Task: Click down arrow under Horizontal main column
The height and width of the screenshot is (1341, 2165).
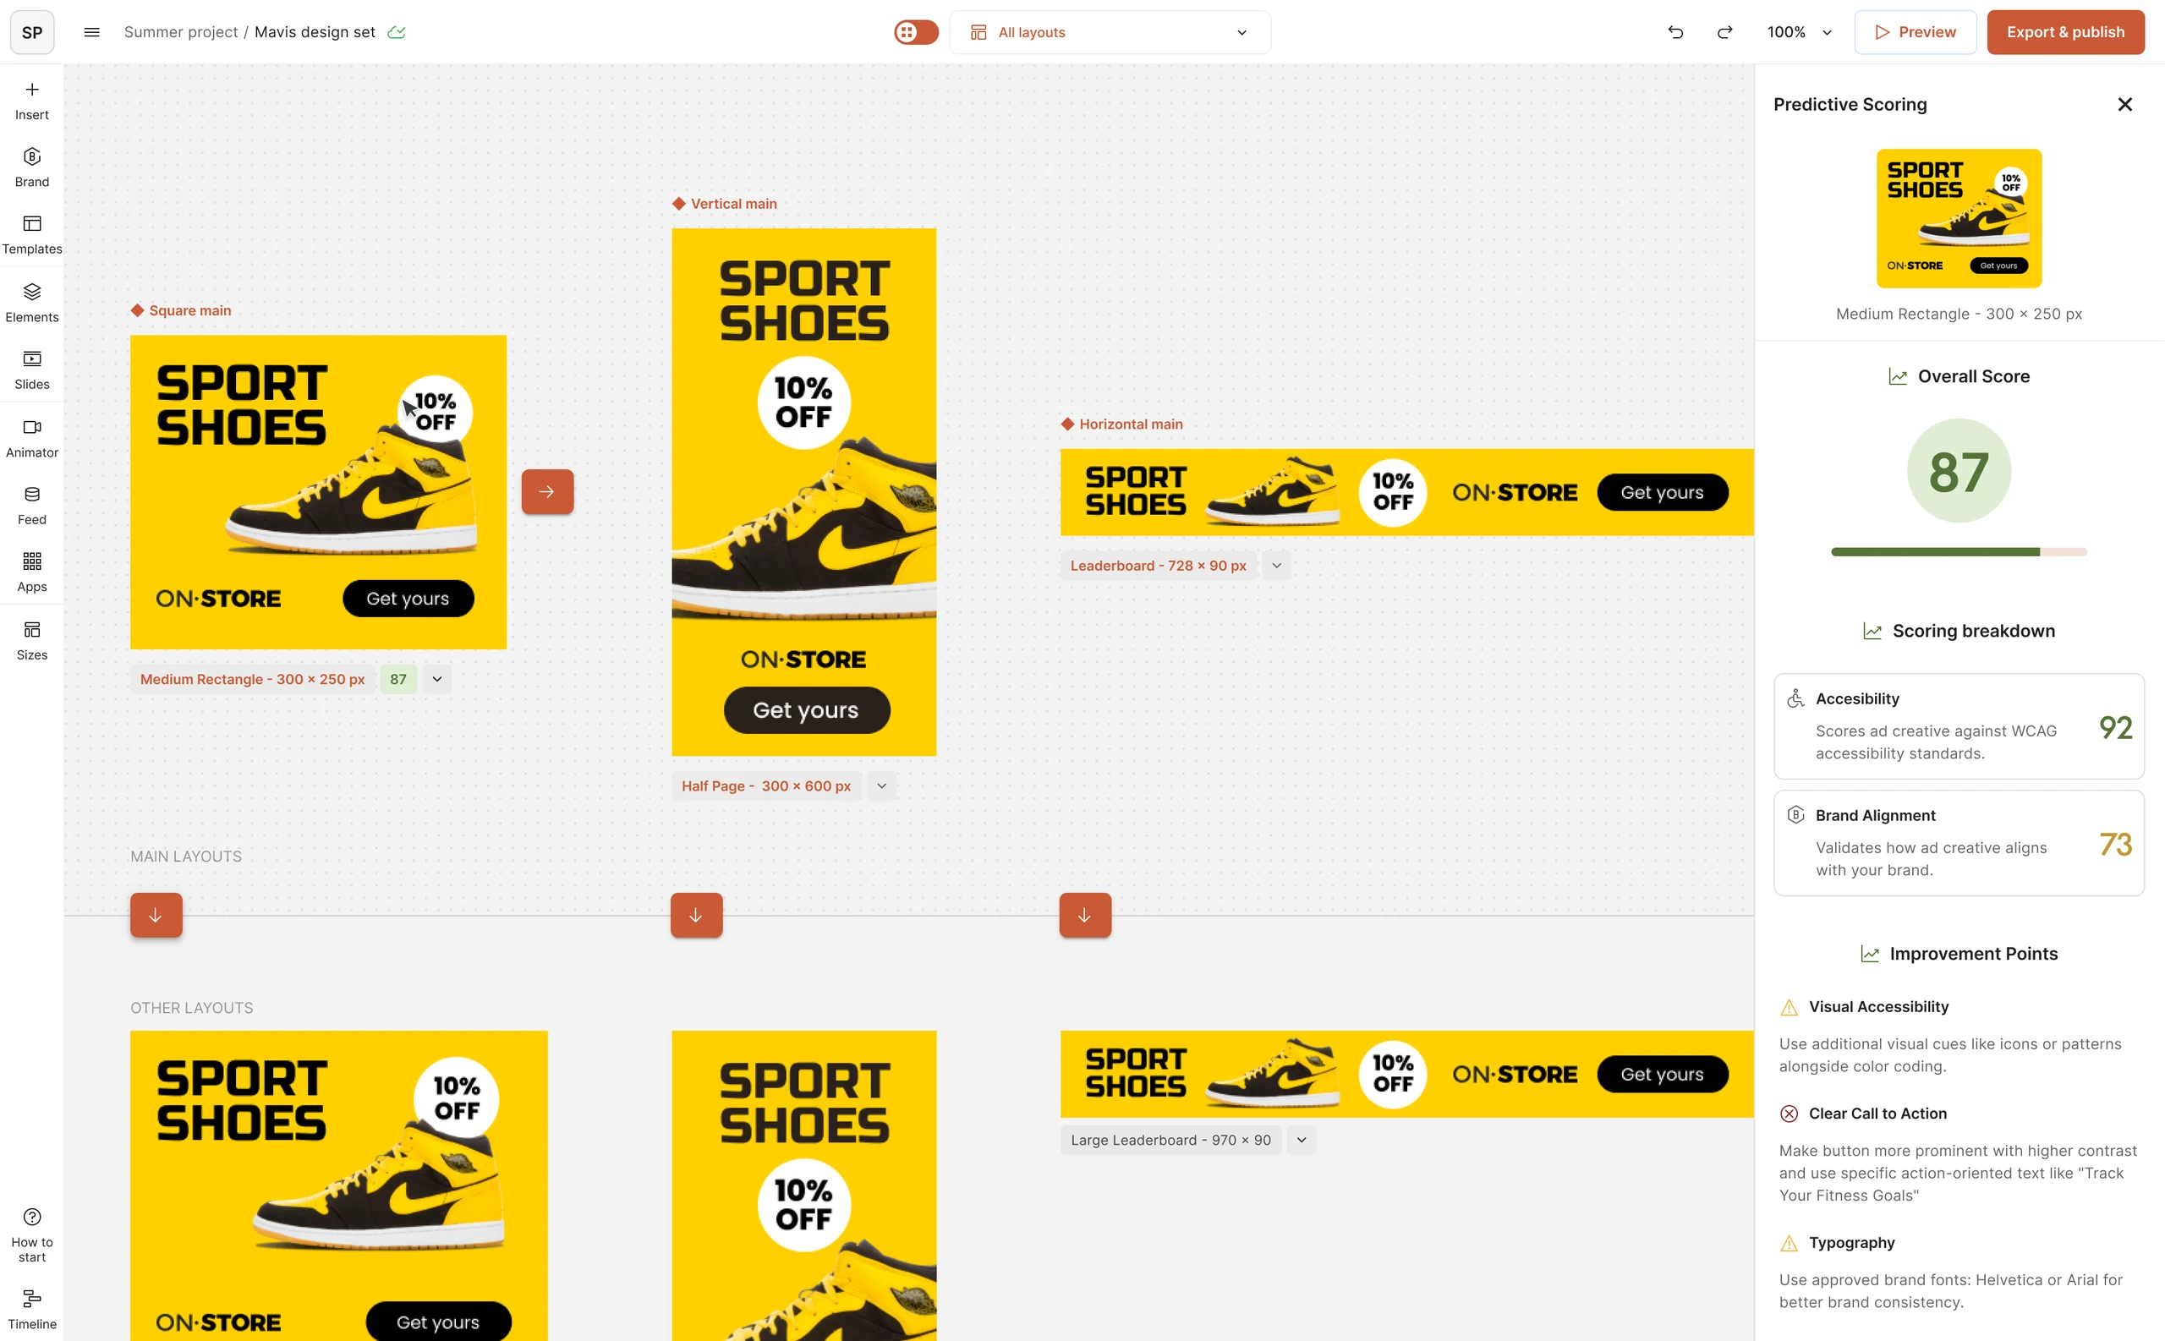Action: pos(1085,916)
